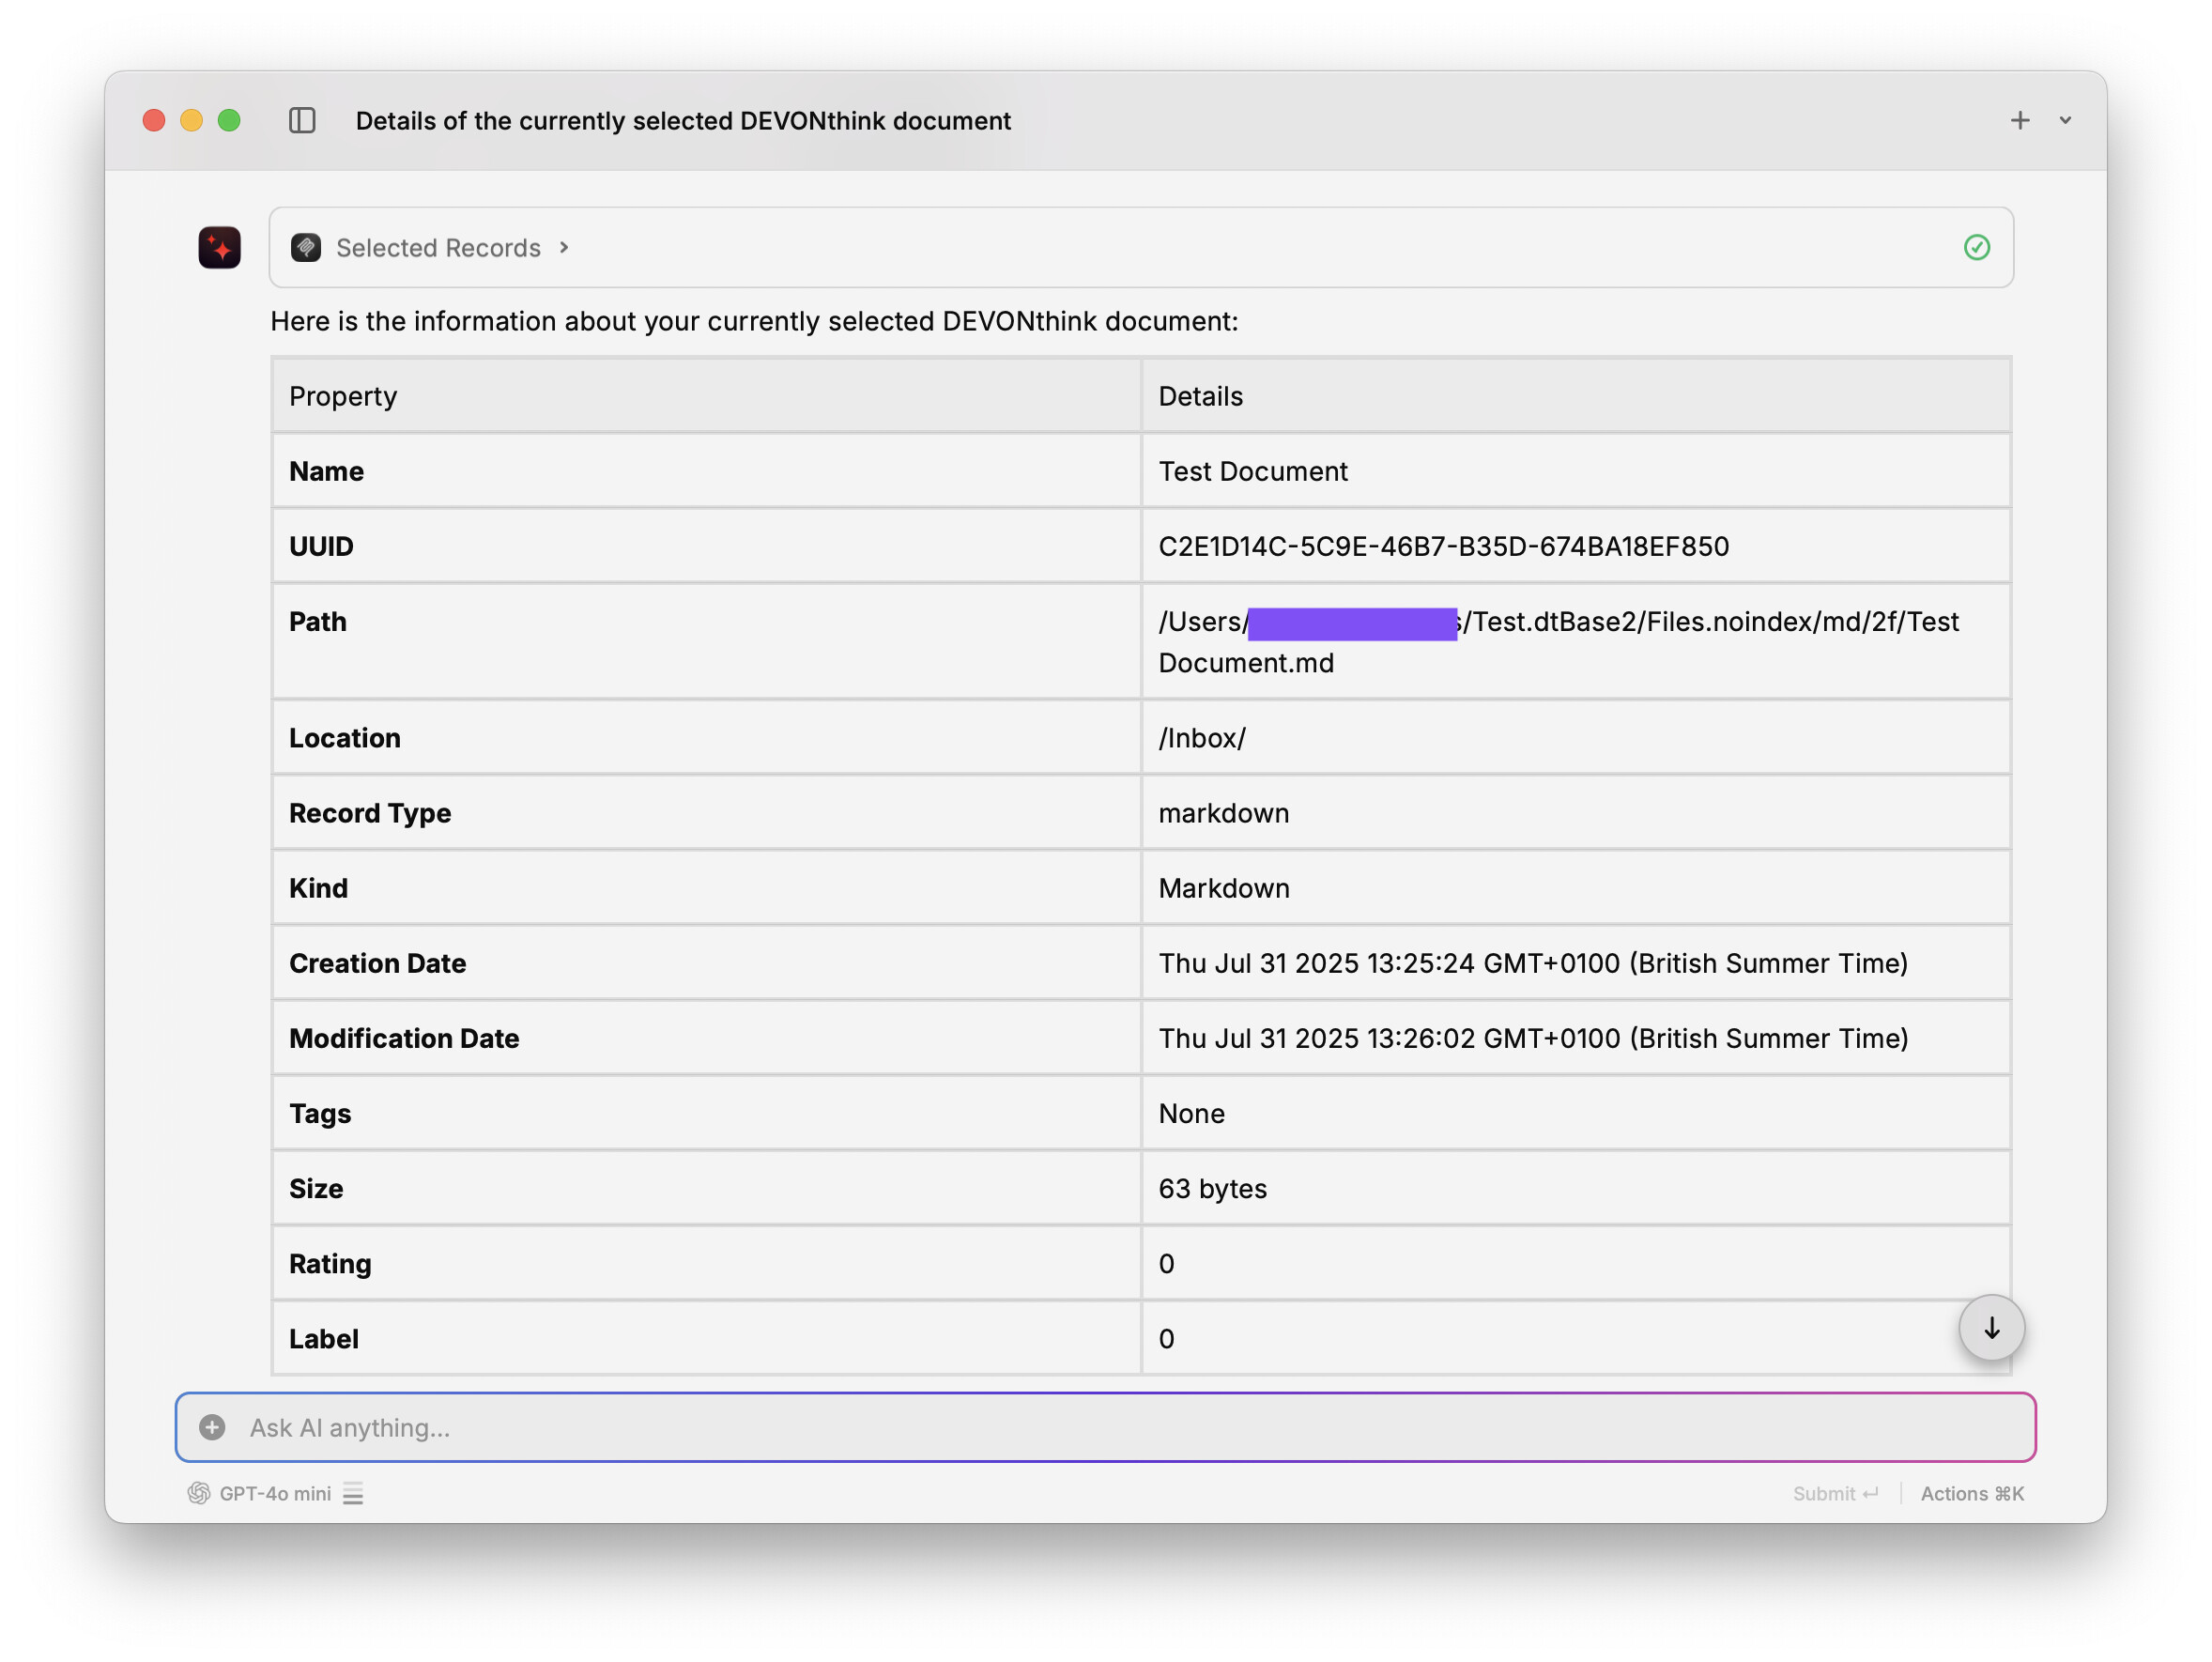Click the UUID value text
Image resolution: width=2212 pixels, height=1662 pixels.
pos(1443,546)
